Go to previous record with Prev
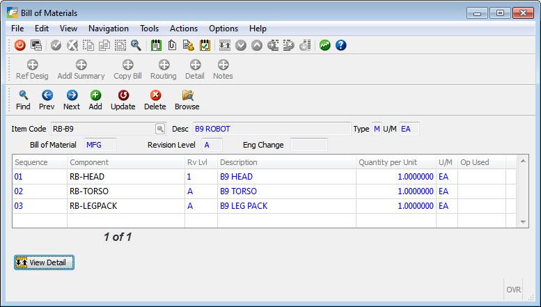The width and height of the screenshot is (541, 307). [x=47, y=95]
